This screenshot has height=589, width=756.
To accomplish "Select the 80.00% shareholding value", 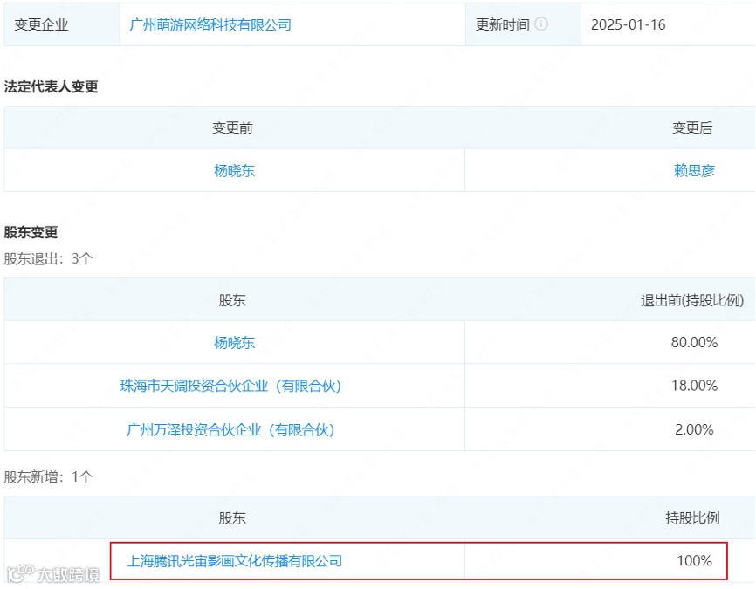I will (694, 342).
